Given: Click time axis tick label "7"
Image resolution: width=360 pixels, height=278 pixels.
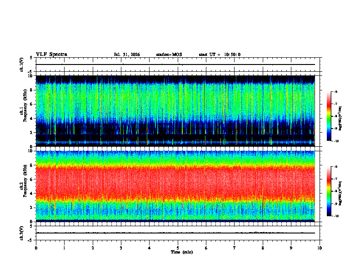Looking at the screenshot, I should 235,248.
